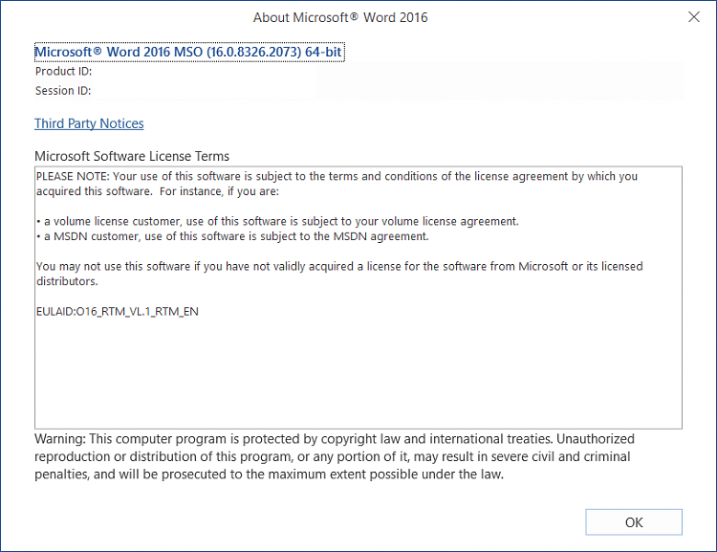Click the 'You may not use this software' paragraph
The width and height of the screenshot is (717, 552).
point(339,274)
